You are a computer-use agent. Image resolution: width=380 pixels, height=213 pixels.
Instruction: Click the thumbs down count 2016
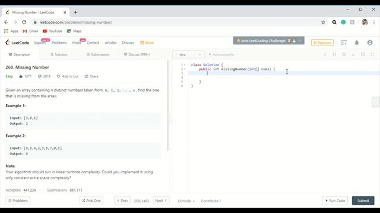click(44, 76)
